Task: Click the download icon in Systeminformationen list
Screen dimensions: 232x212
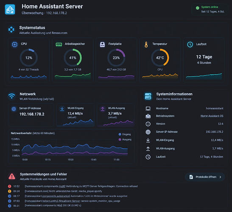Action: click(x=148, y=140)
